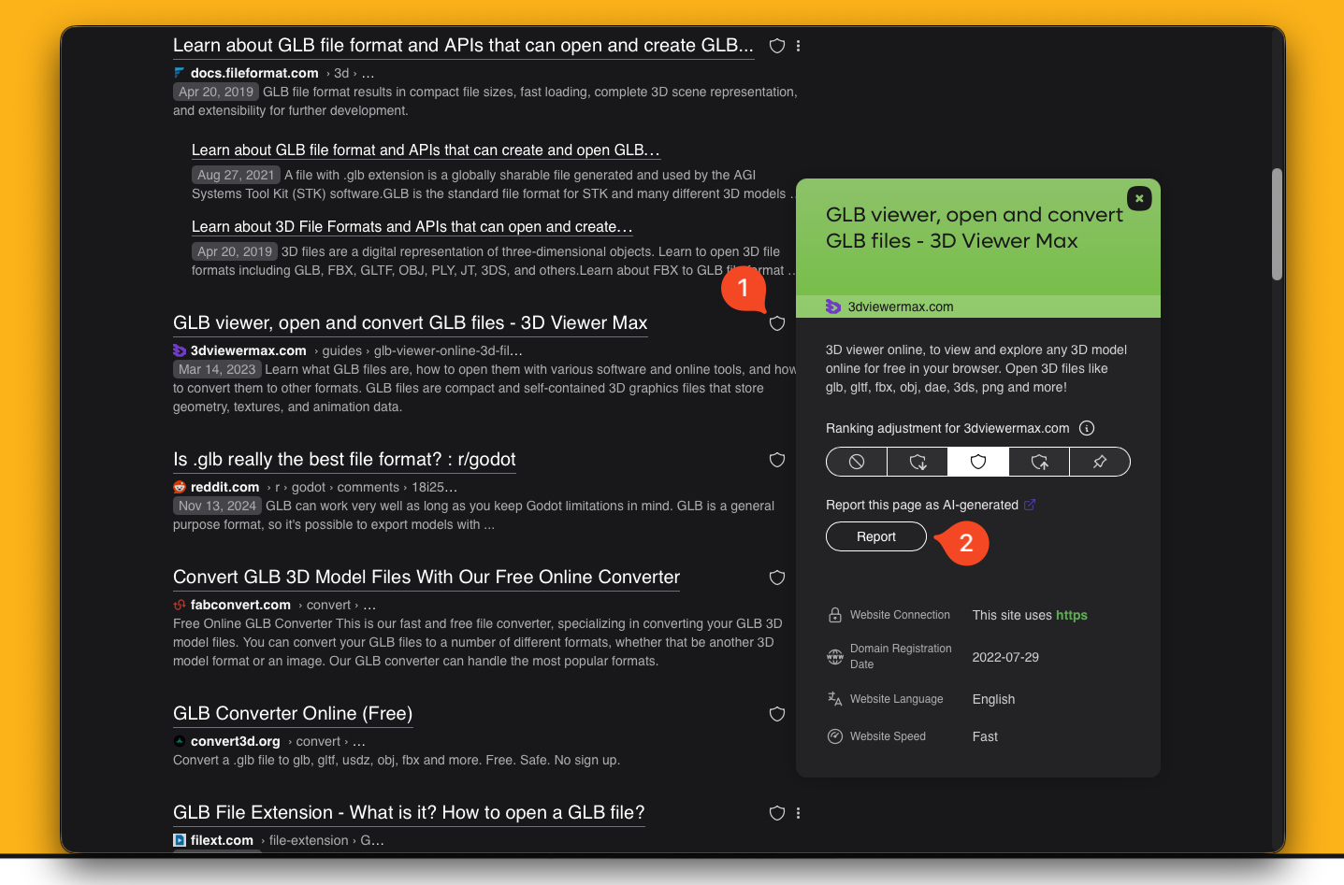The height and width of the screenshot is (885, 1344).
Task: Click shield icon next to reddit r/godot result
Action: (x=776, y=460)
